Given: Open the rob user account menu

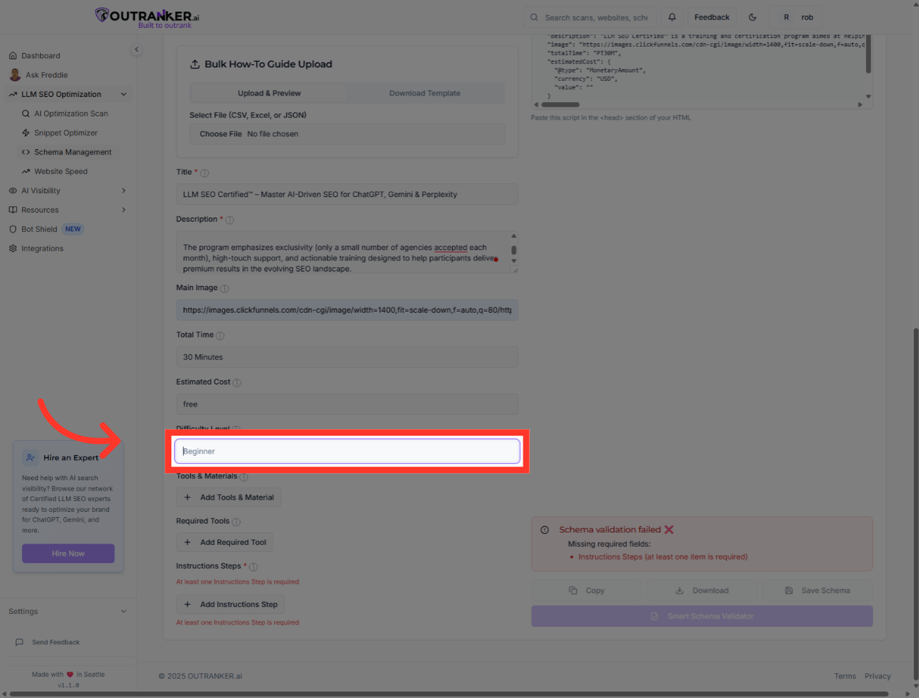Looking at the screenshot, I should [x=796, y=17].
